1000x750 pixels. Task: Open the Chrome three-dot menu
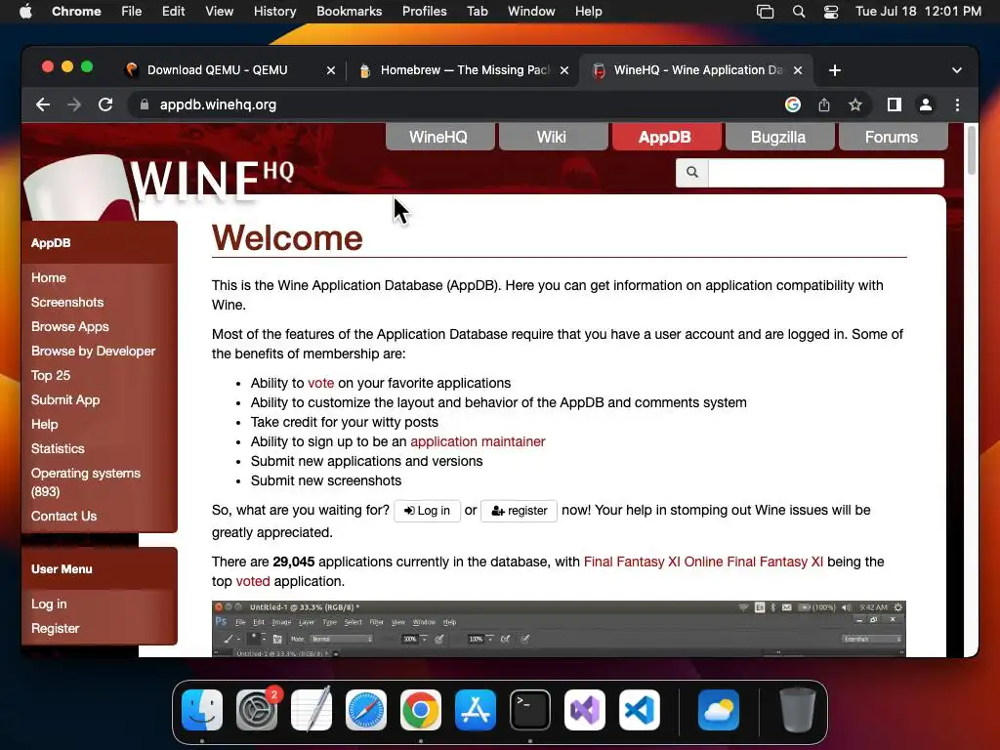[957, 104]
